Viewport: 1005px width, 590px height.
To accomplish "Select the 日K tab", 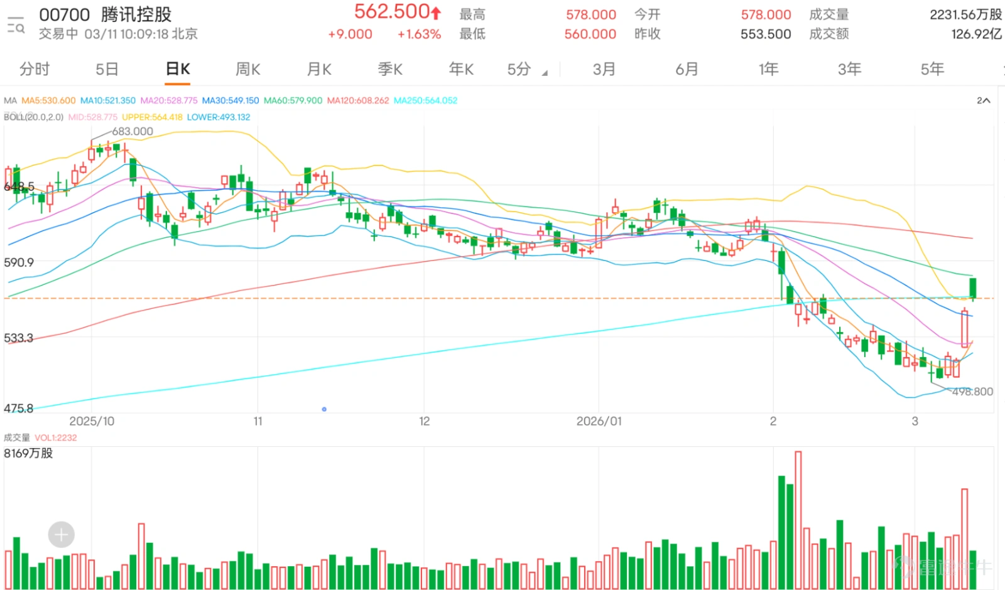I will [x=178, y=69].
